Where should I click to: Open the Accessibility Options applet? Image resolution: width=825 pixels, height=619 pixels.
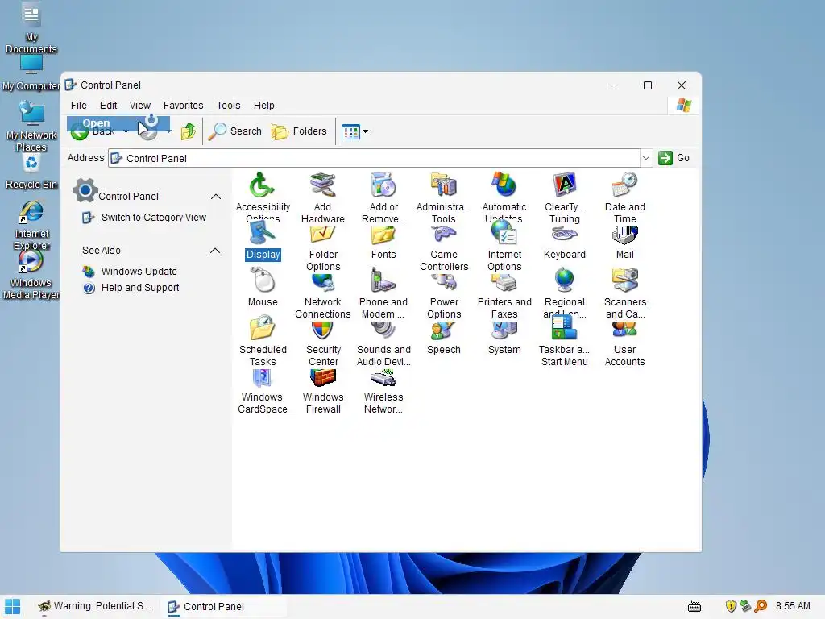(x=262, y=185)
